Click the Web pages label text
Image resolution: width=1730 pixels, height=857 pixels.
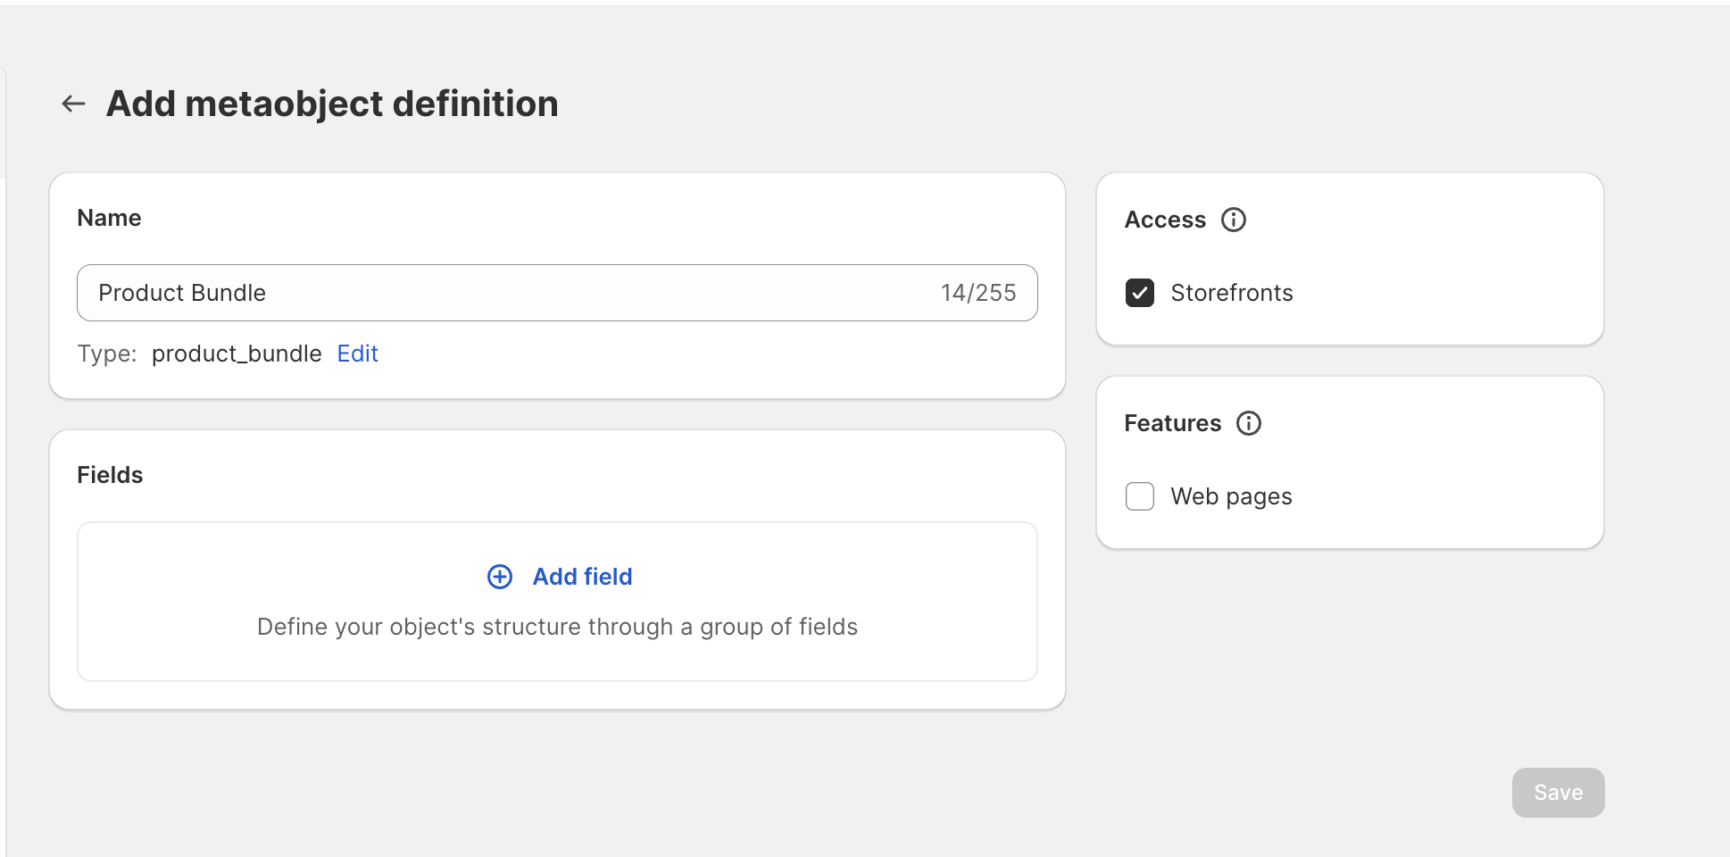[1231, 496]
